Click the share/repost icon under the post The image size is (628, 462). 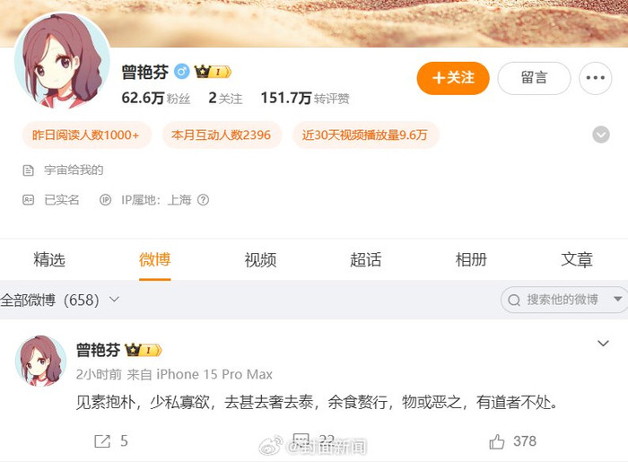pyautogui.click(x=102, y=441)
